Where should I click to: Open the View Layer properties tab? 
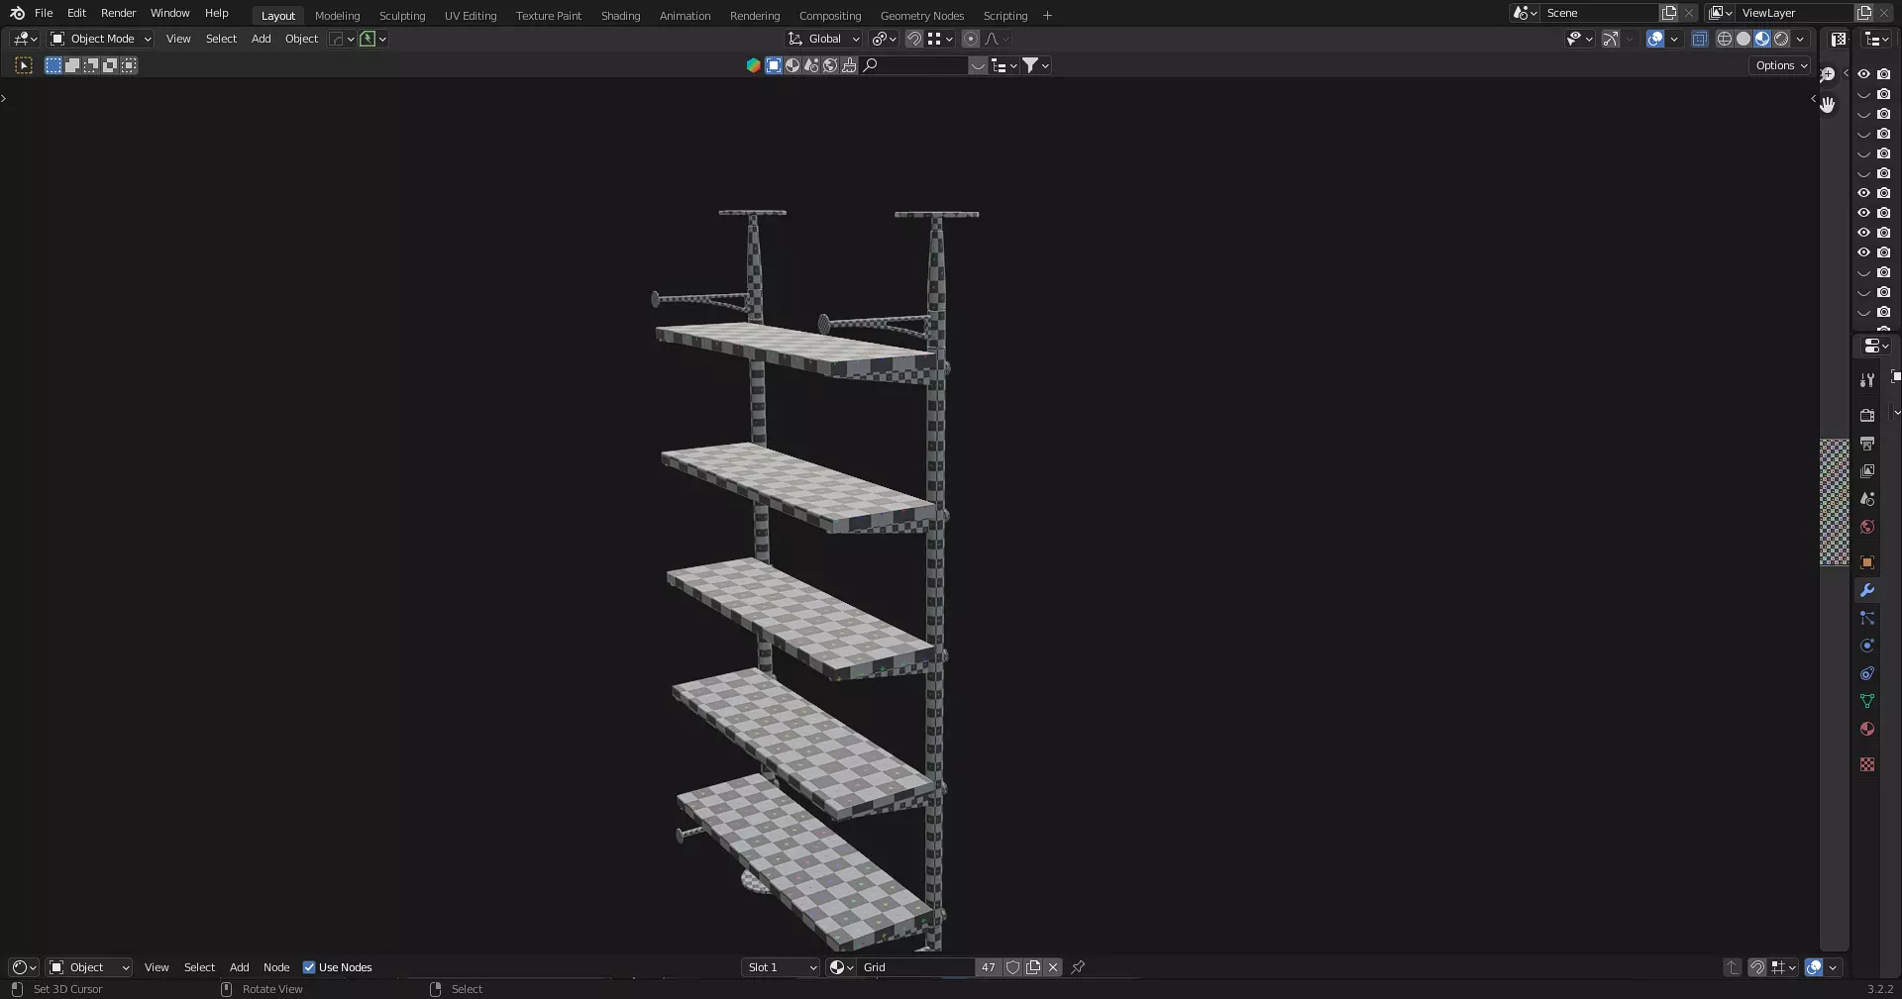click(x=1867, y=471)
